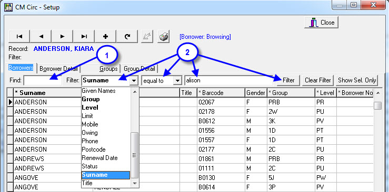Click the Close button with door icon
This screenshot has width=389, height=192.
pyautogui.click(x=321, y=23)
